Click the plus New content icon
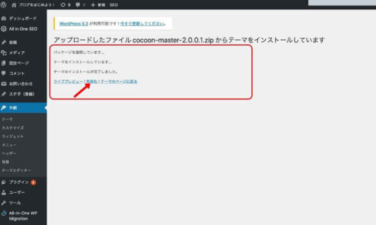Screen dimensions: 376x225 click(93, 5)
